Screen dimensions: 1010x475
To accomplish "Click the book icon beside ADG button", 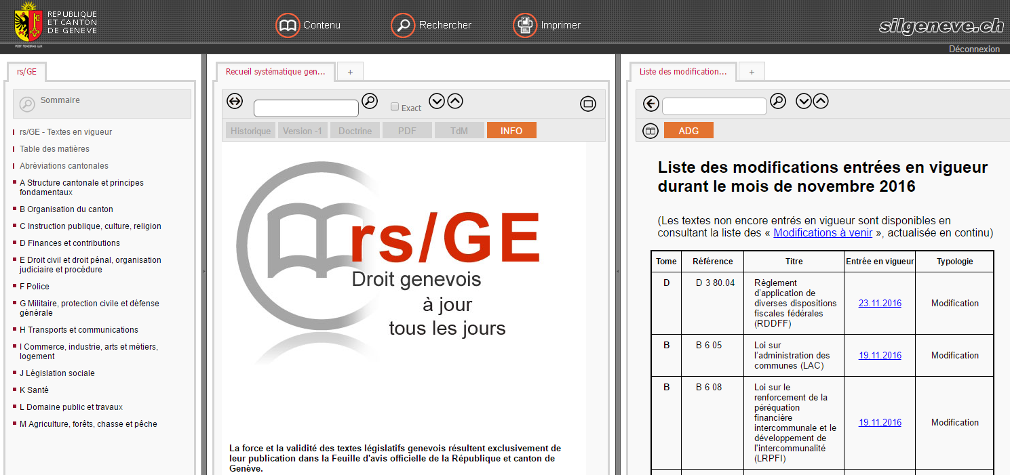I will point(650,131).
